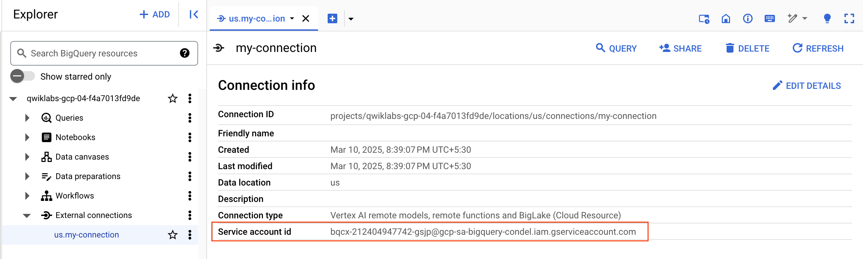The height and width of the screenshot is (259, 863).
Task: Click the QUERY button
Action: click(616, 48)
